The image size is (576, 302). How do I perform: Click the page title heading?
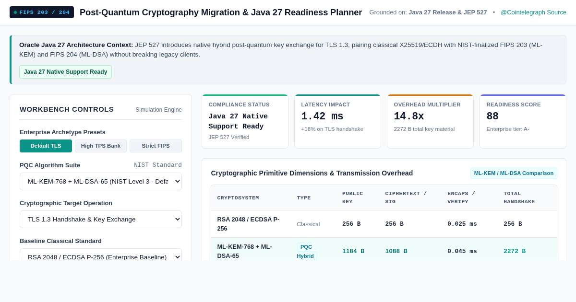tap(221, 12)
